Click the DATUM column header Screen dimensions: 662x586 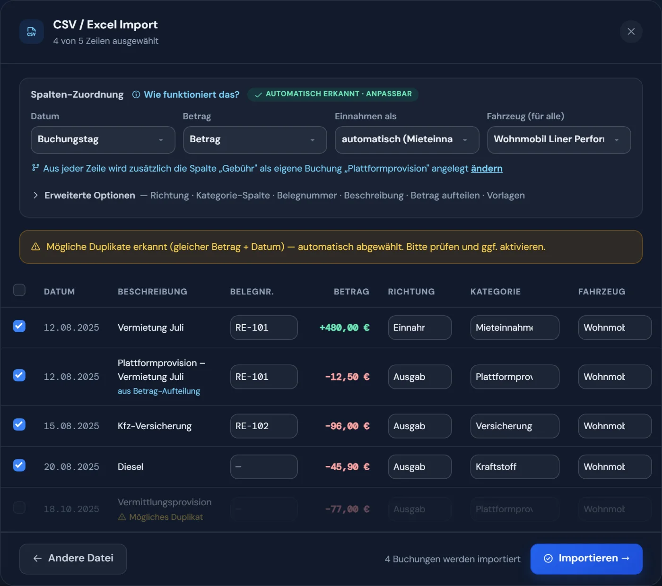60,292
